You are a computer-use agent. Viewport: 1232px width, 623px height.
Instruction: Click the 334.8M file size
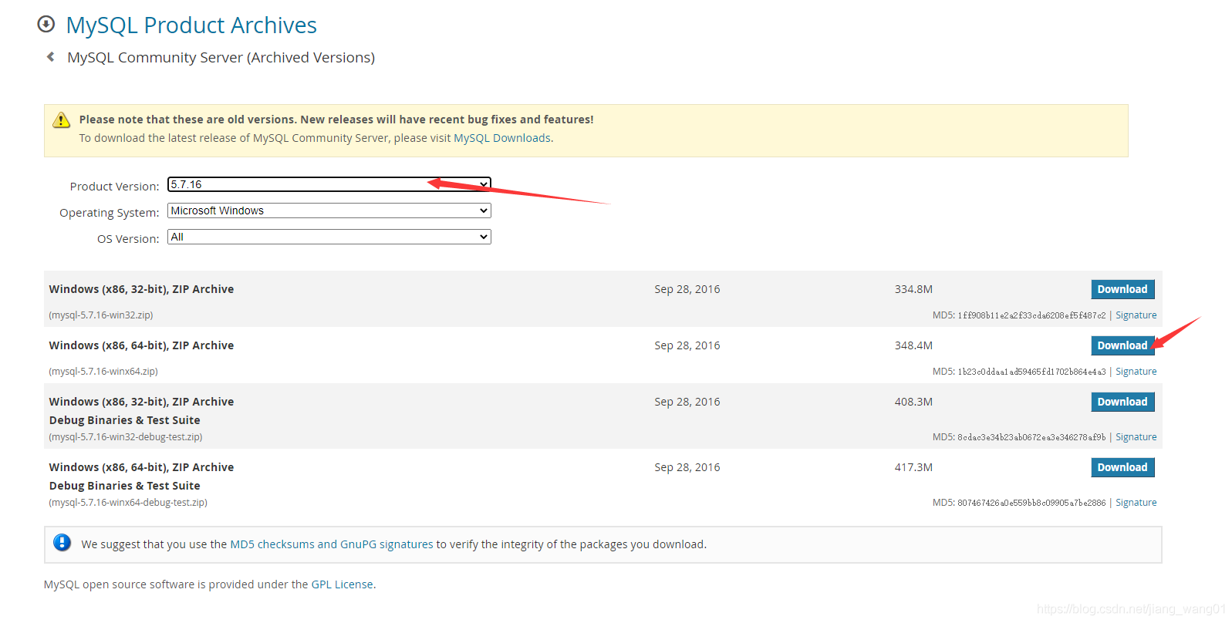[x=913, y=289]
